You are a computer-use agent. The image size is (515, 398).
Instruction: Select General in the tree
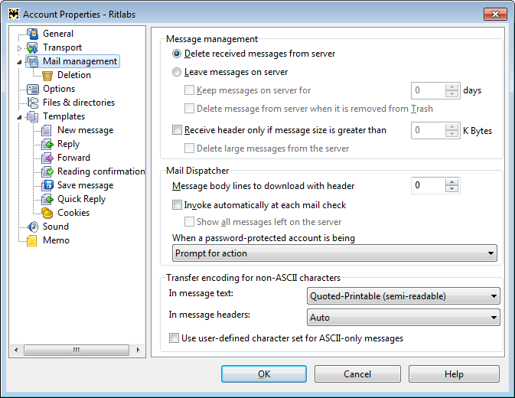[x=58, y=34]
